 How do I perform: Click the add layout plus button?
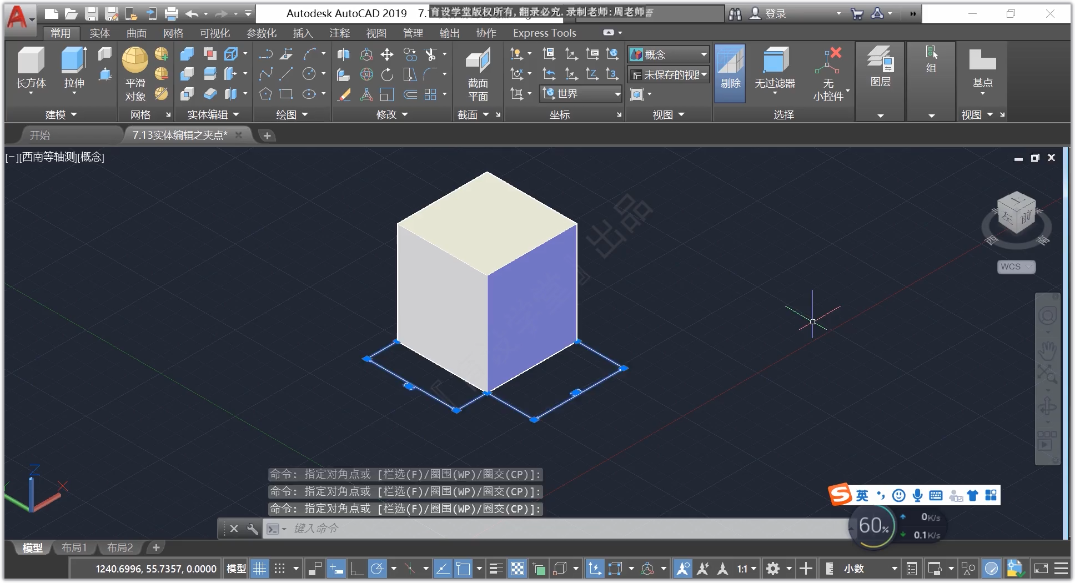[x=156, y=548]
